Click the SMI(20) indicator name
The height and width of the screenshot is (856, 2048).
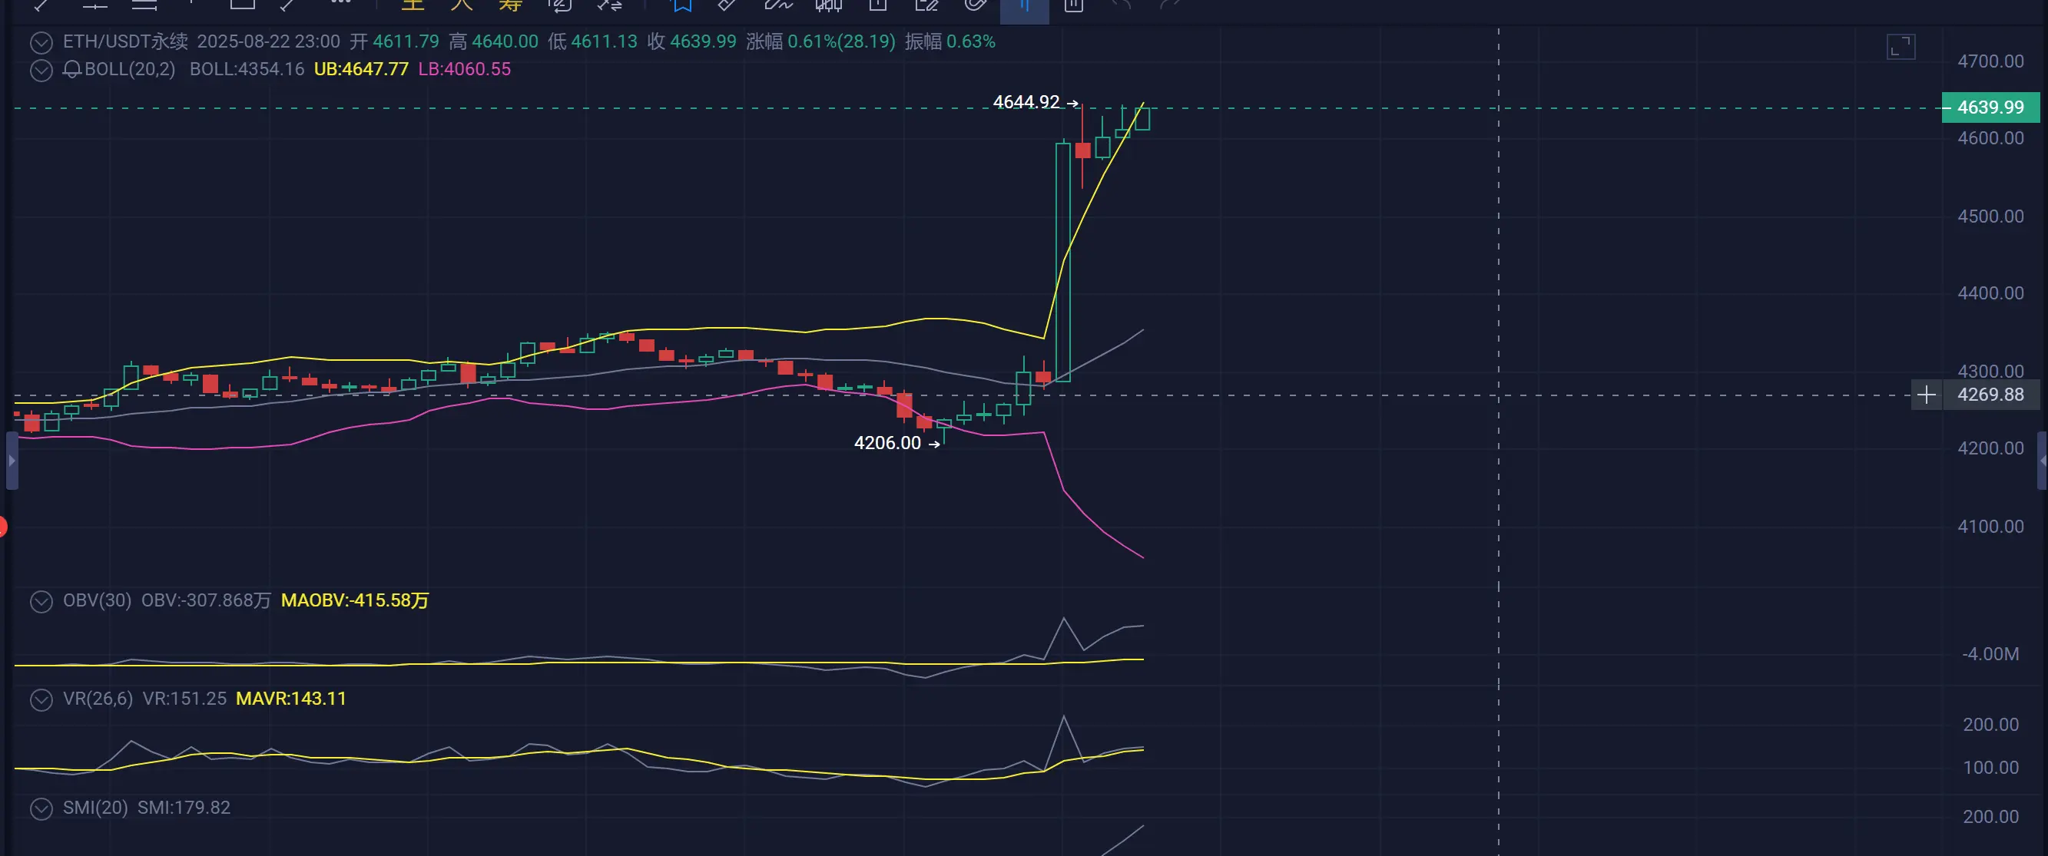click(x=95, y=808)
